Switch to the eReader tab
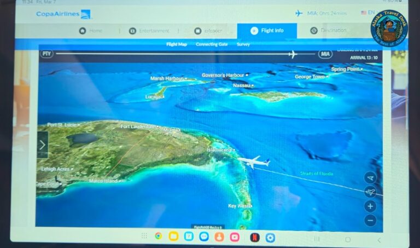Screen dimensions: 420x248 pyautogui.click(x=208, y=31)
